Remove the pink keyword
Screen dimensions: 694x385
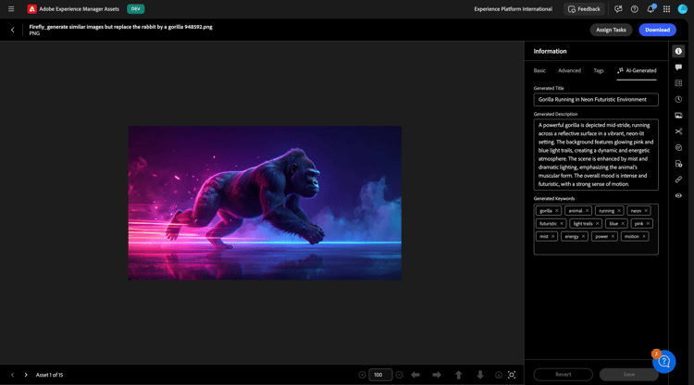(x=648, y=223)
